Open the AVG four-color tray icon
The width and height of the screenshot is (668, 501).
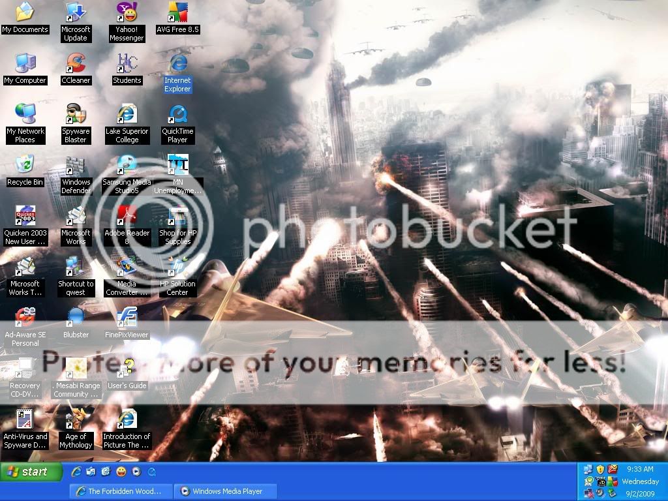click(613, 481)
